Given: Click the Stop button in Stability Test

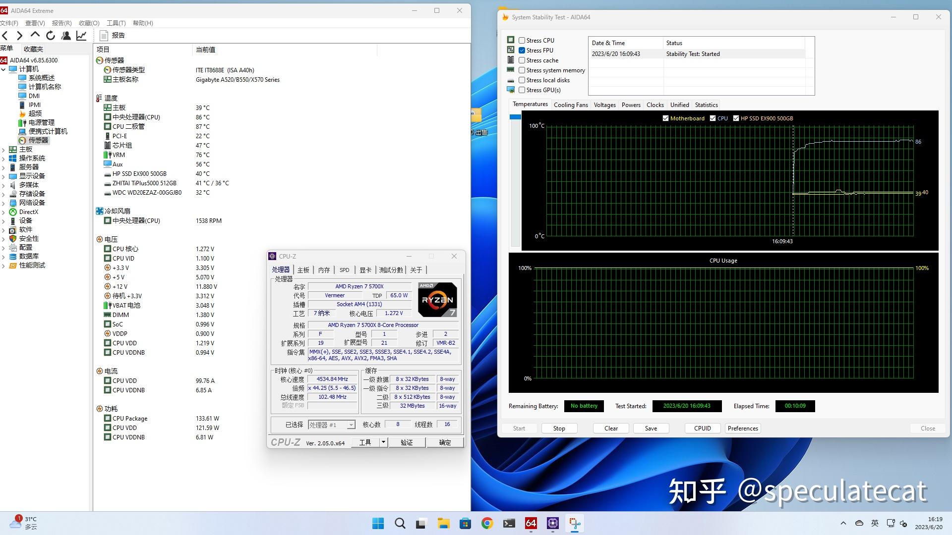Looking at the screenshot, I should coord(559,428).
